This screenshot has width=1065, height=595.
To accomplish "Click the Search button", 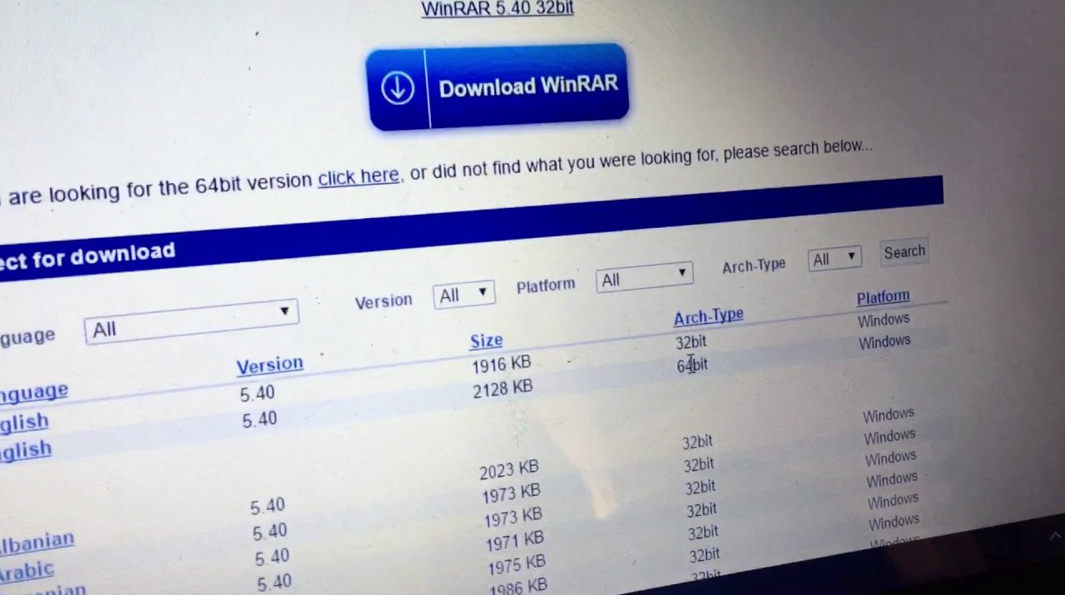I will pyautogui.click(x=904, y=251).
